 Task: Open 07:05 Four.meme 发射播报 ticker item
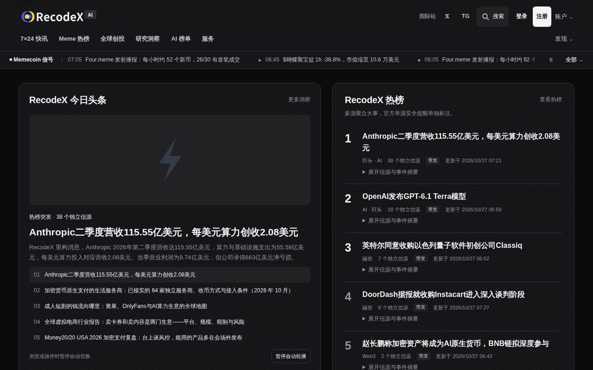[x=154, y=60]
